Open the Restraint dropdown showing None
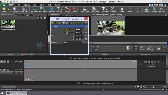This screenshot has width=168, height=95. coord(73,42)
